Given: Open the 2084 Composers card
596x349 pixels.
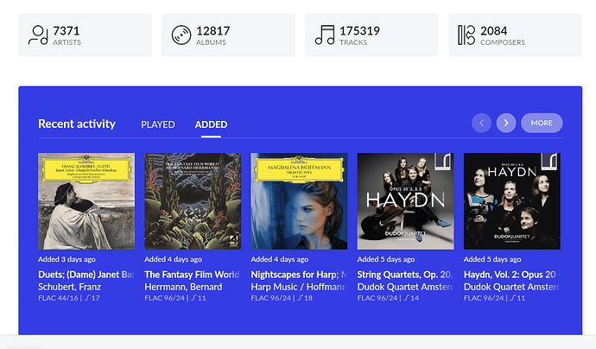Looking at the screenshot, I should pos(515,35).
